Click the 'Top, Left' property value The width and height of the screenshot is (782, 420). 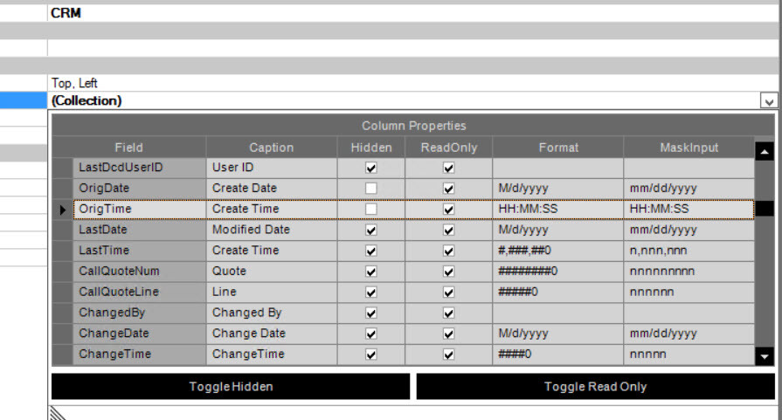(x=413, y=83)
